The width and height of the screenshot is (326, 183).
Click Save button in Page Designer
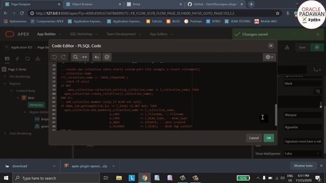tap(302, 47)
